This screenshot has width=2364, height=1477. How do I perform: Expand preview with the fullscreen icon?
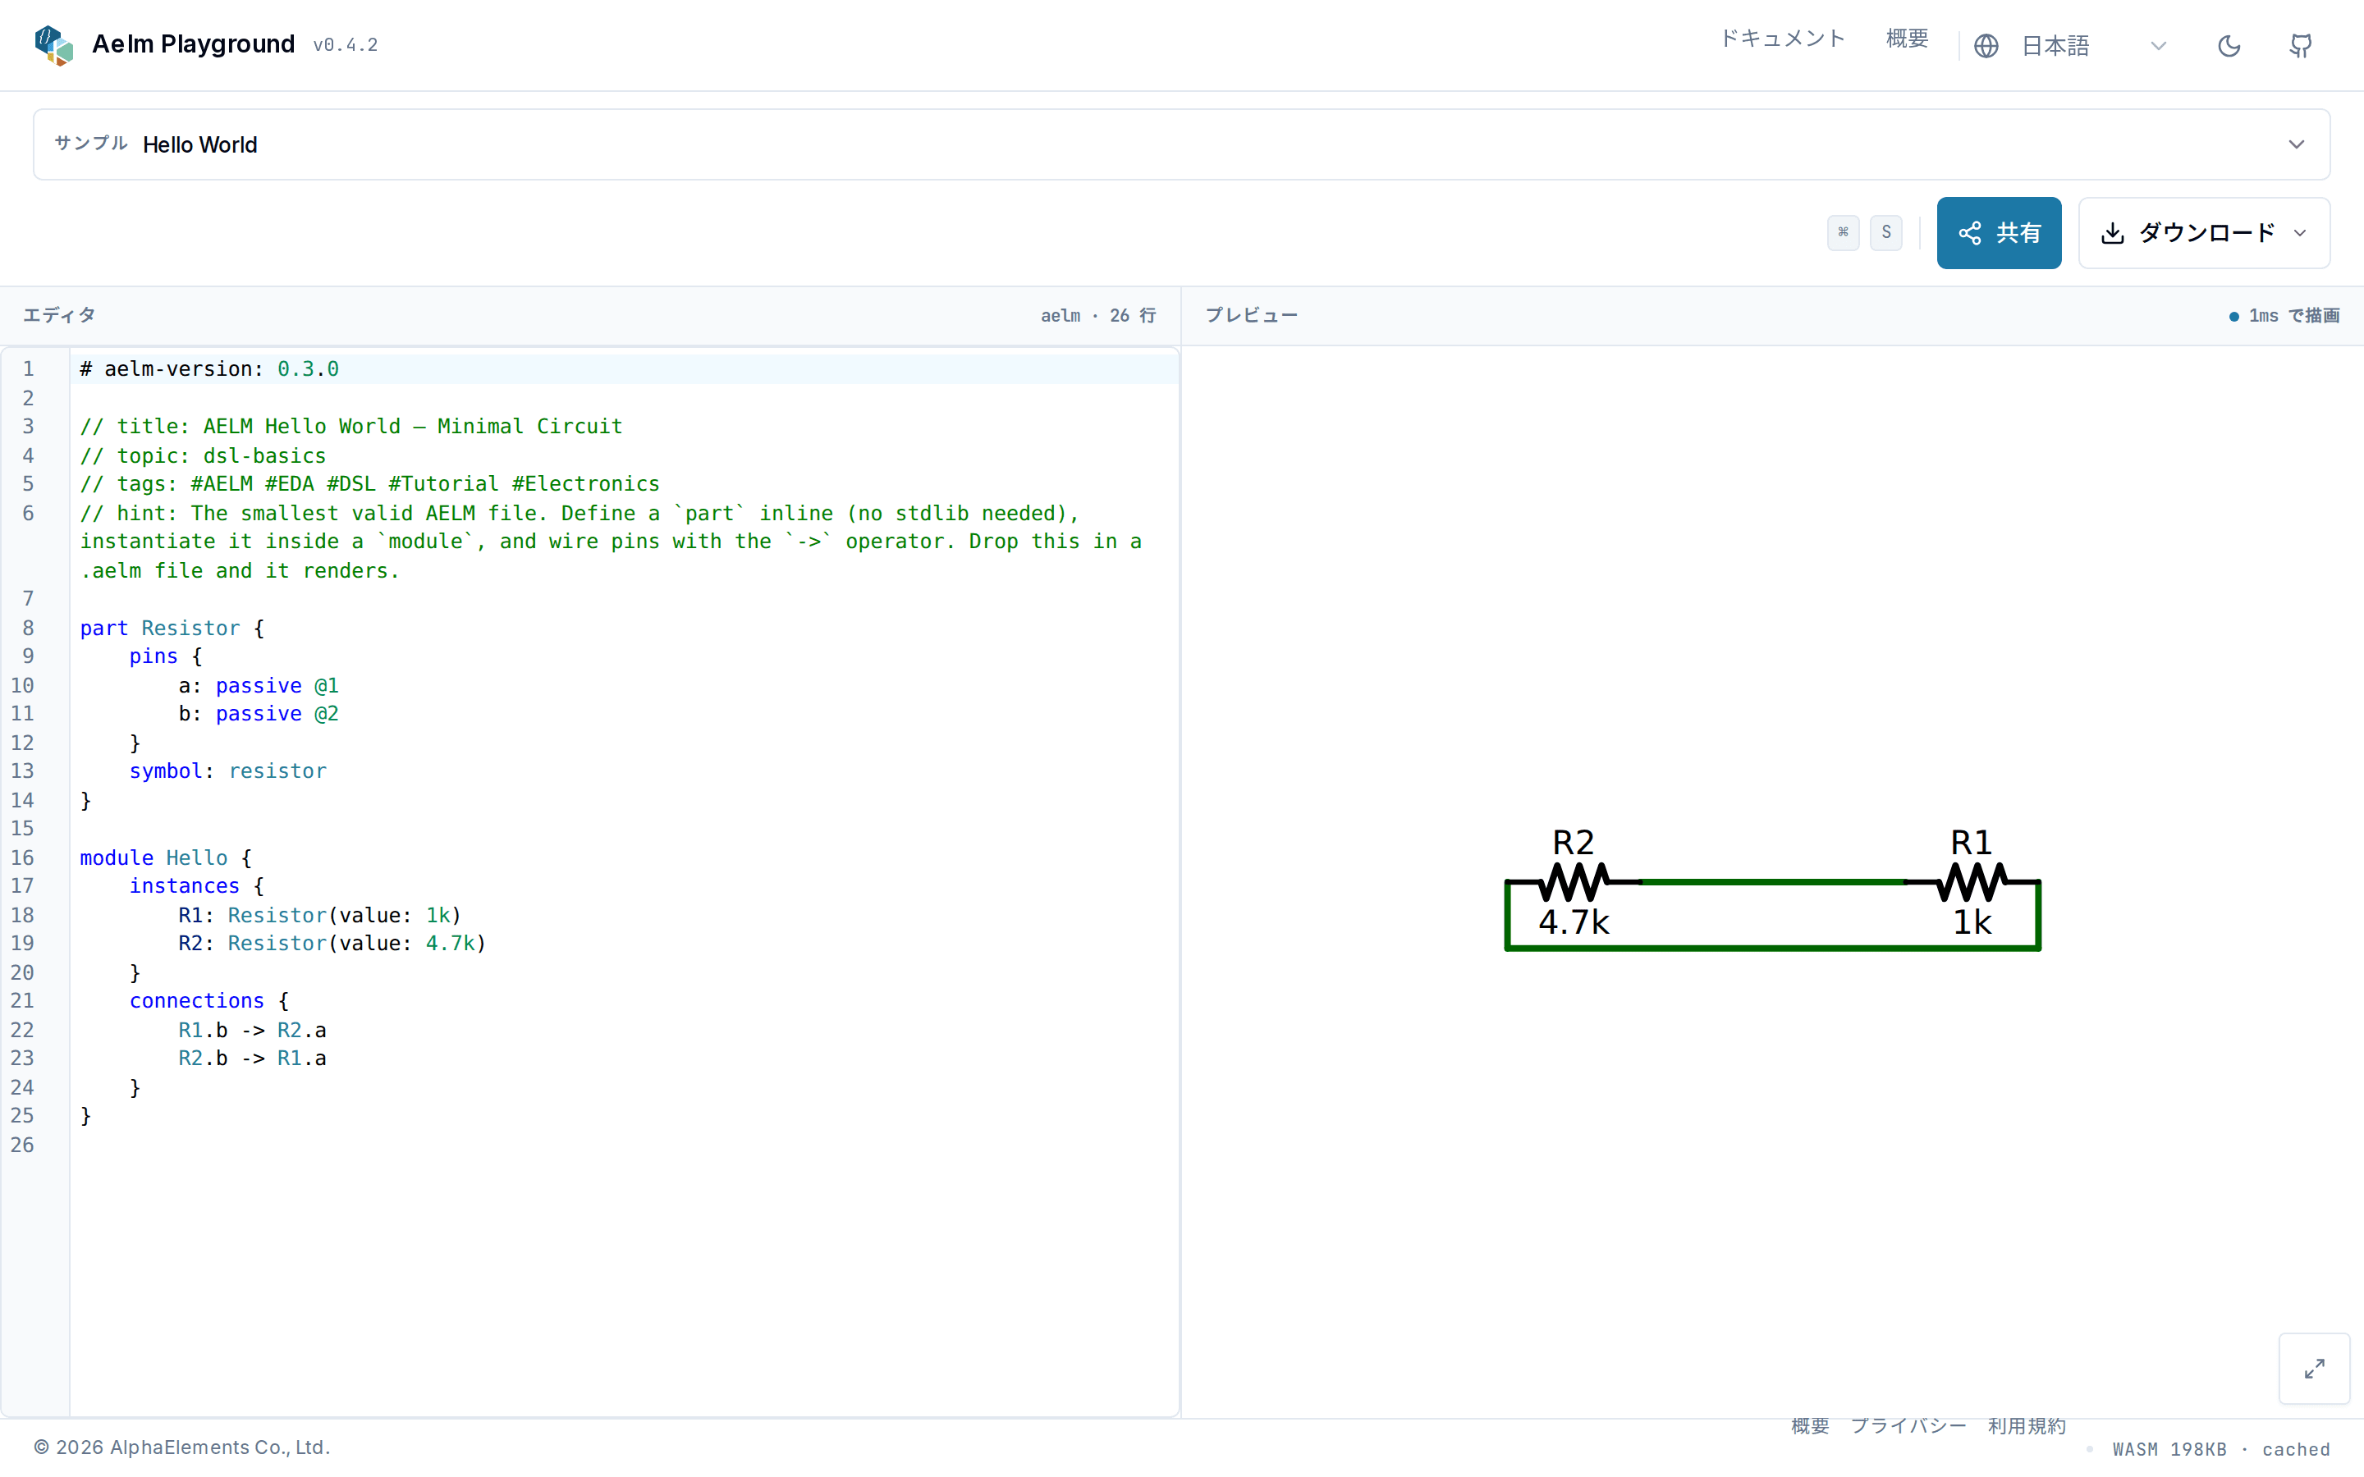tap(2314, 1369)
